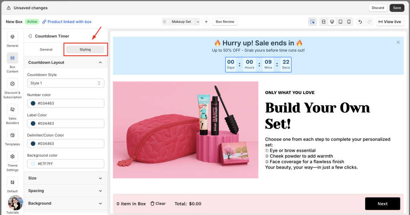Open the Countdown Style dropdown

click(x=66, y=83)
